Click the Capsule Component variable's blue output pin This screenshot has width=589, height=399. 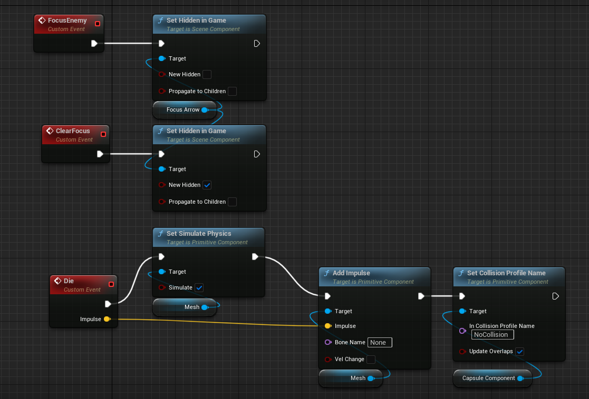pos(520,378)
